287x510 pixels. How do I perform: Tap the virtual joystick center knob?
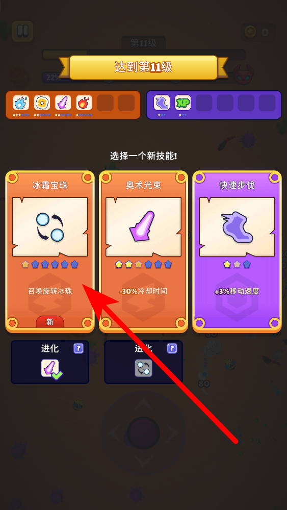143,432
